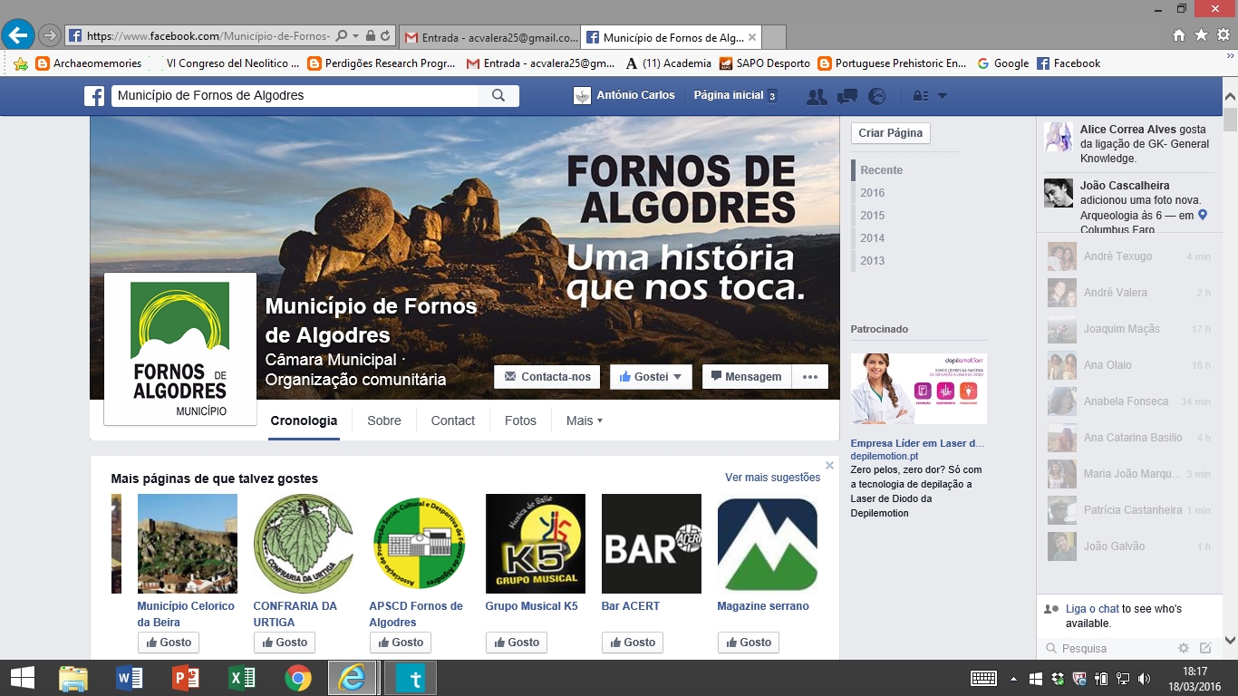Select Recente in timeline navigator
Screen dimensions: 1238x696
point(882,169)
